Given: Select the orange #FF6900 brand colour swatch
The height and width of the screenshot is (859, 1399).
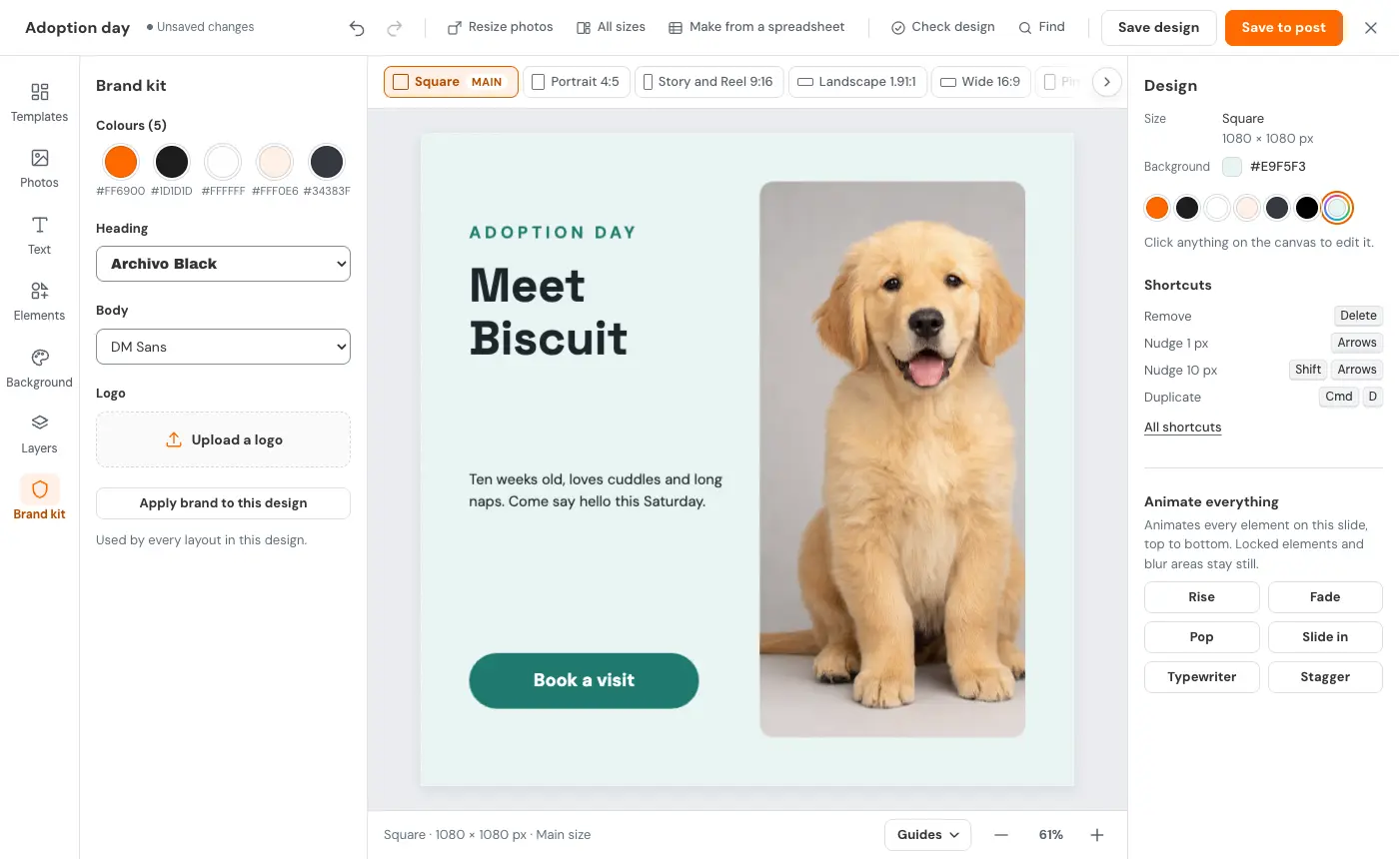Looking at the screenshot, I should (121, 161).
